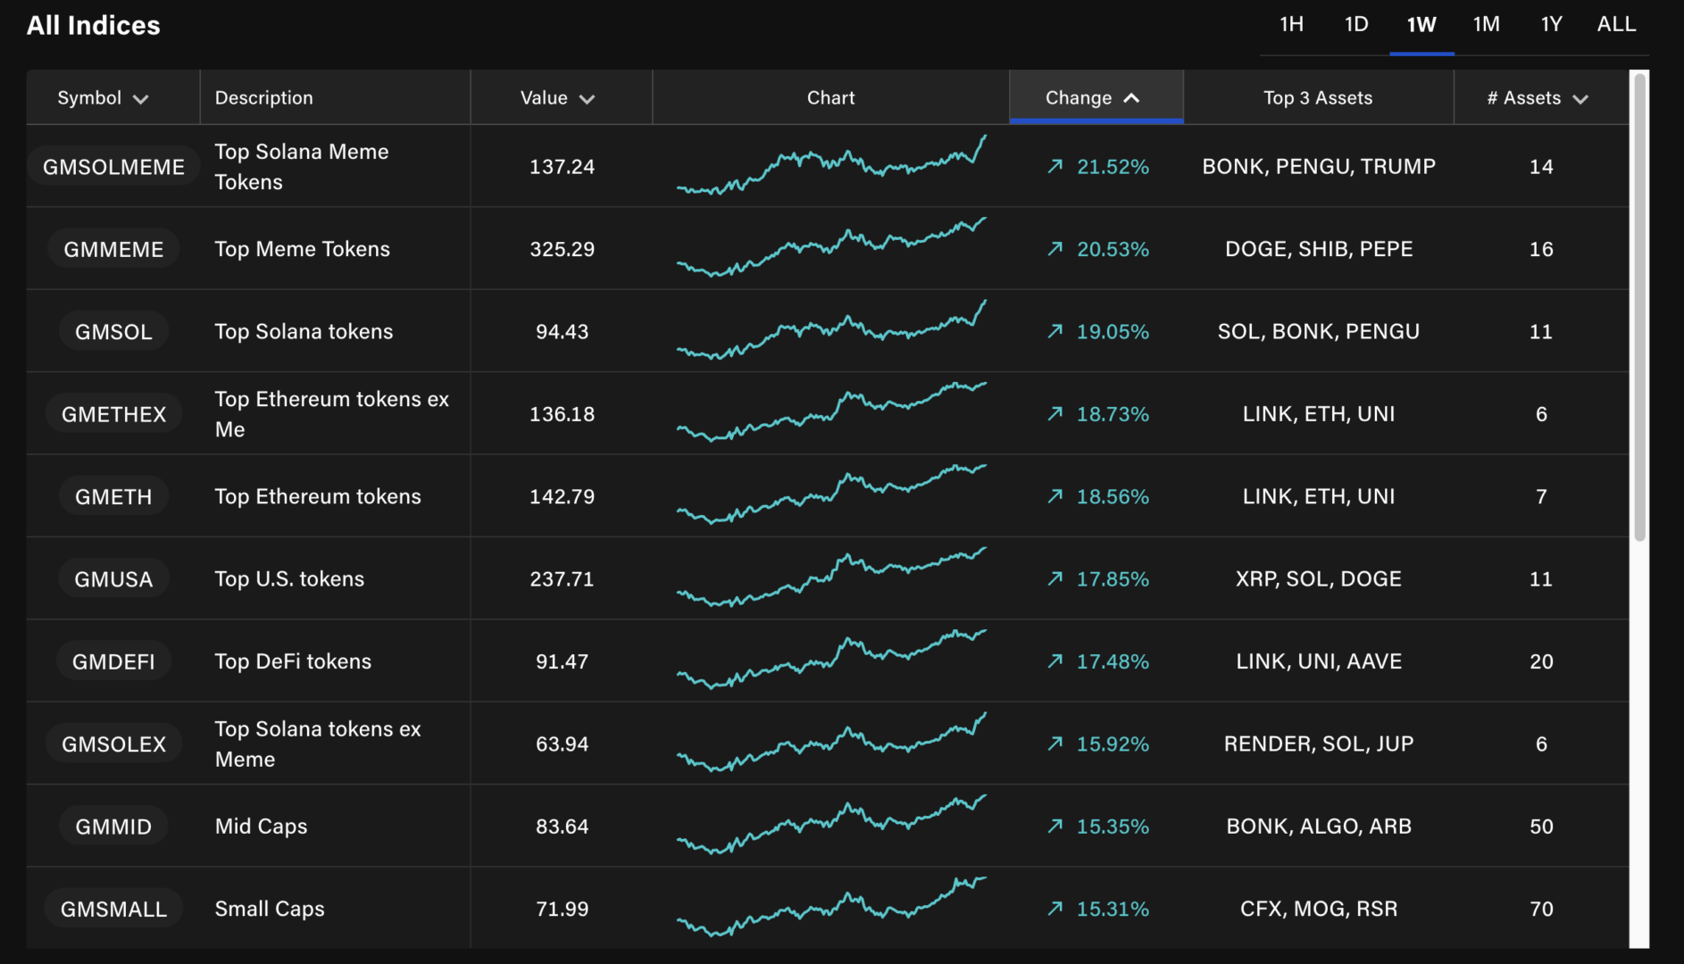
Task: Open the GMMID index symbol
Action: [x=113, y=827]
